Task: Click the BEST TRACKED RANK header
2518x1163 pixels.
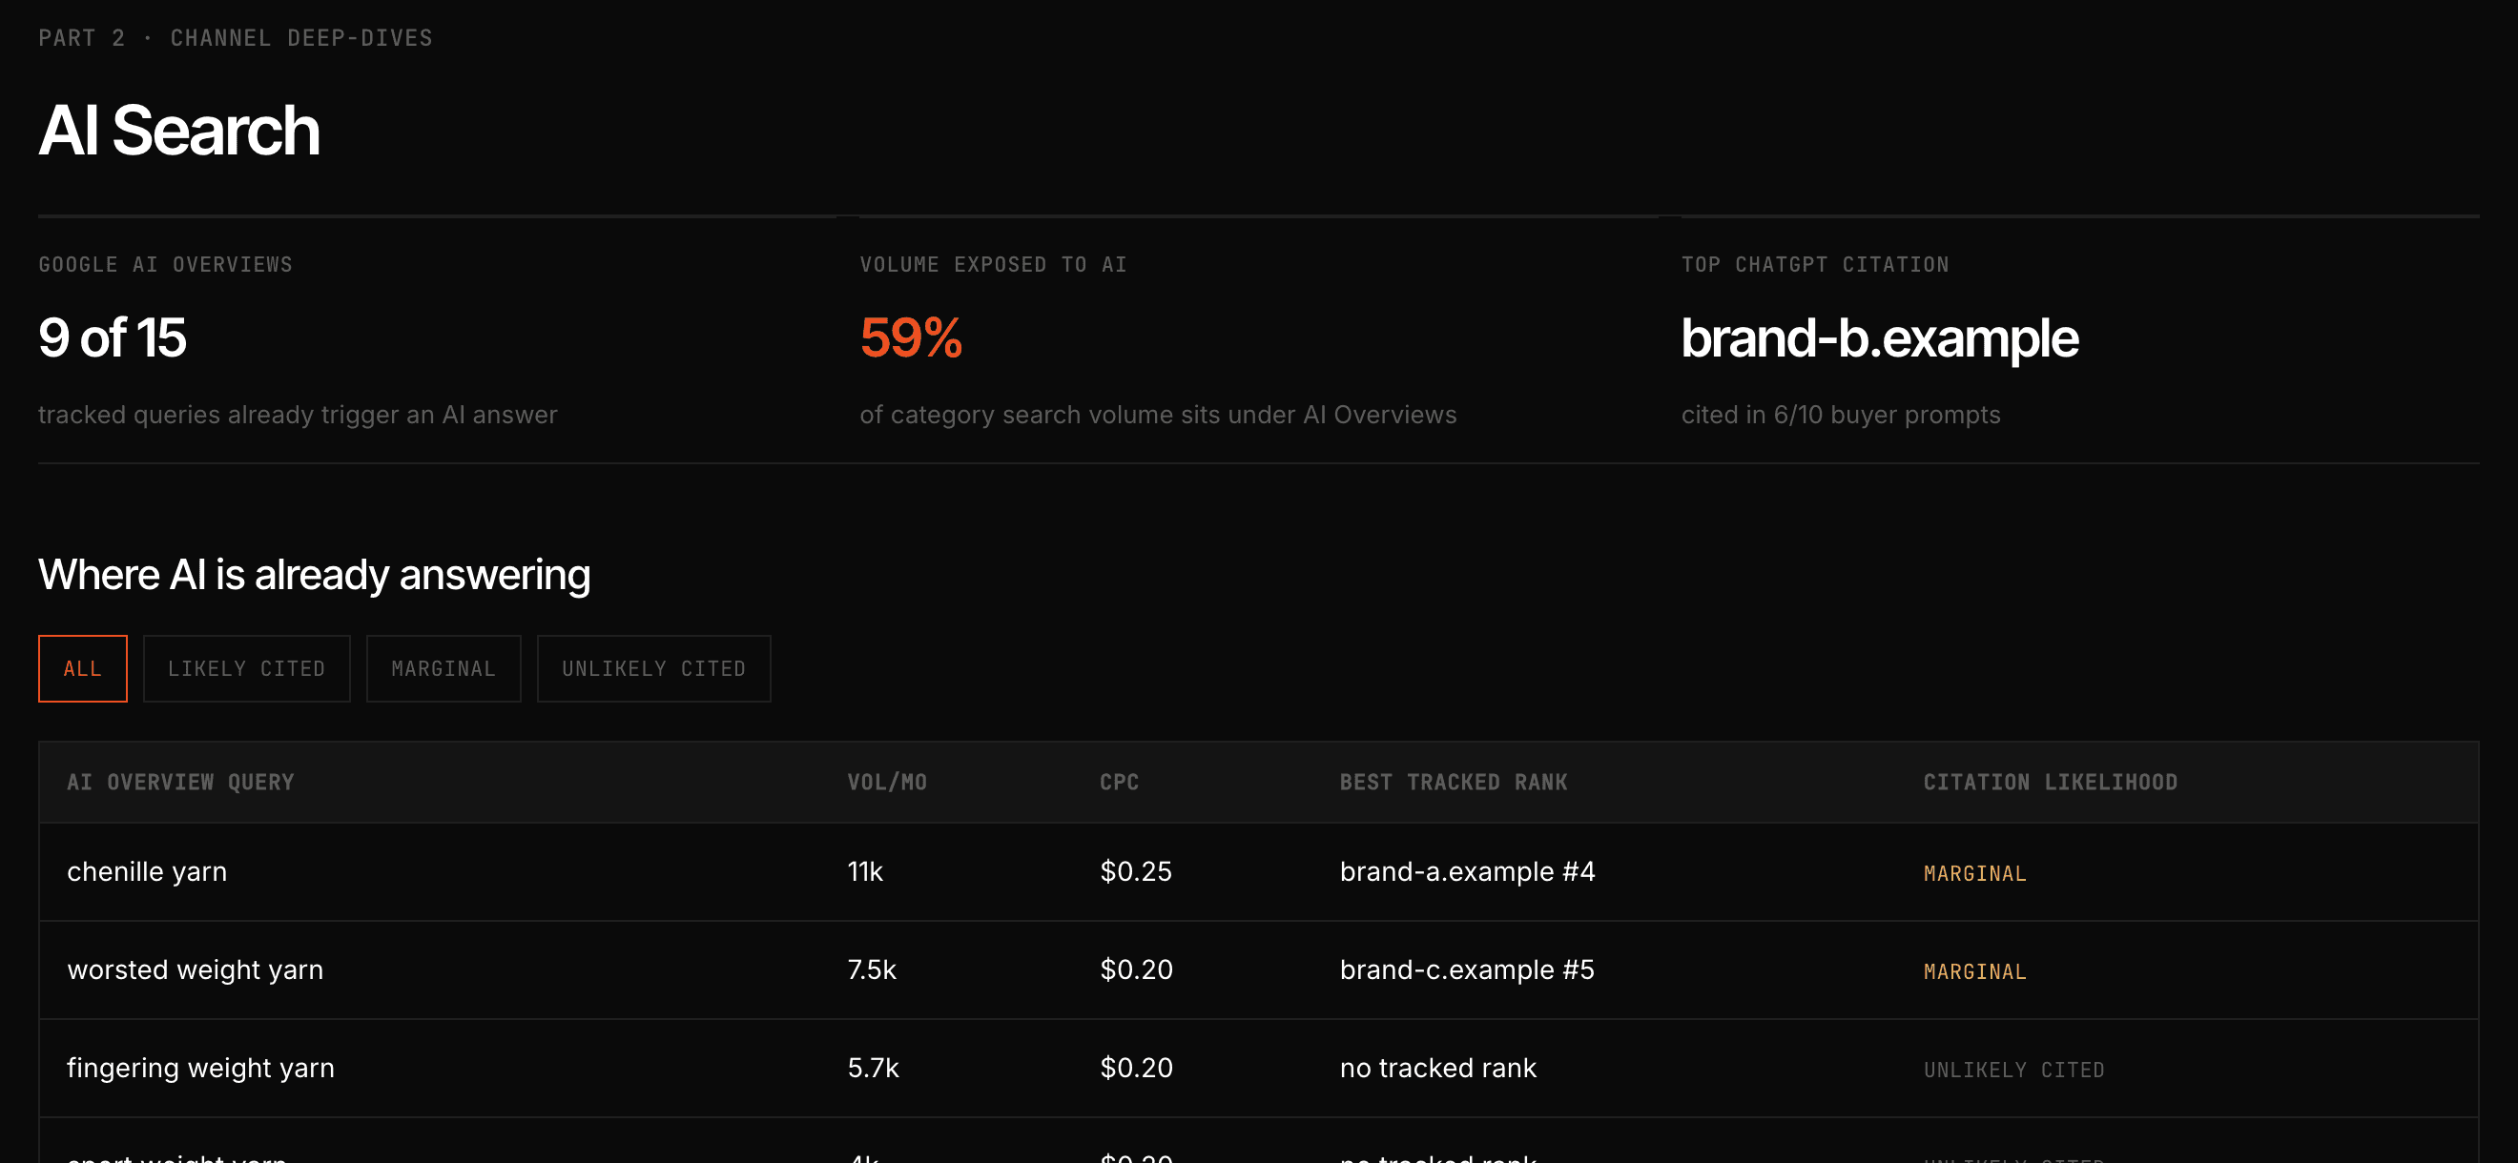Action: tap(1454, 782)
